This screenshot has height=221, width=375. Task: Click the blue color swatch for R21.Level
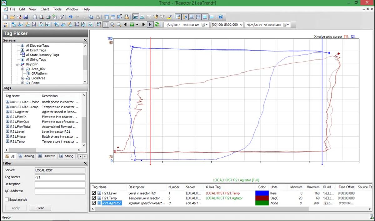tap(262, 193)
